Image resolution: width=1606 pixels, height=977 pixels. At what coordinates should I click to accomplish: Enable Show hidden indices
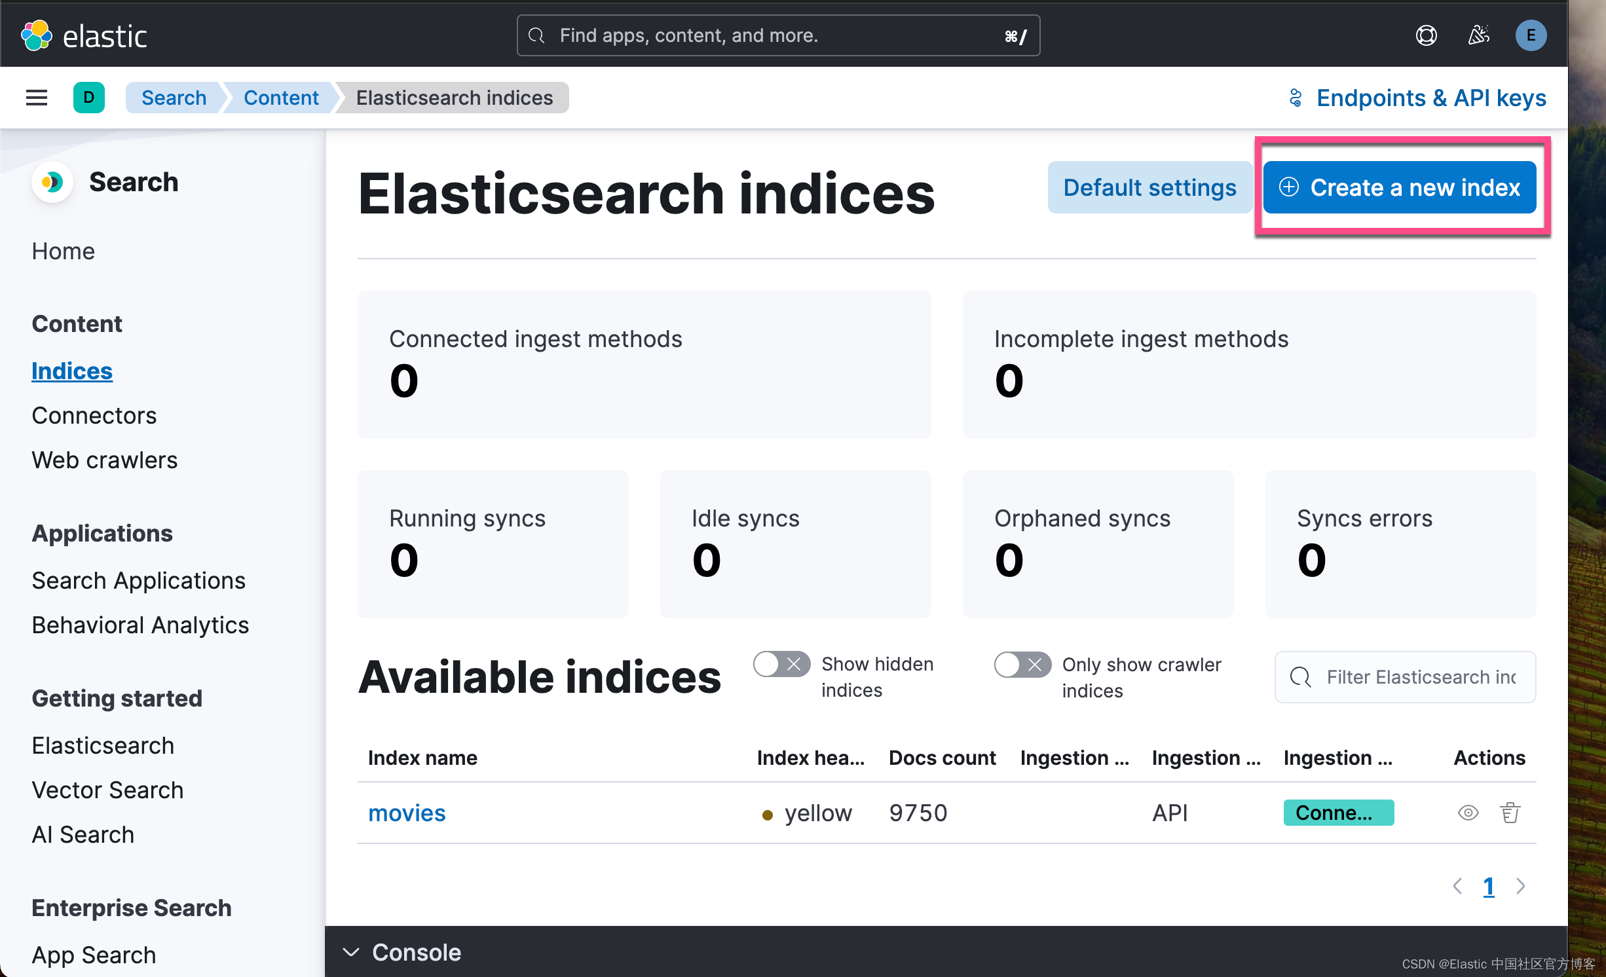tap(781, 664)
